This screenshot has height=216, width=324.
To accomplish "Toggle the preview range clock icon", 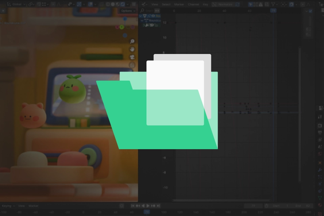I will coord(267,206).
